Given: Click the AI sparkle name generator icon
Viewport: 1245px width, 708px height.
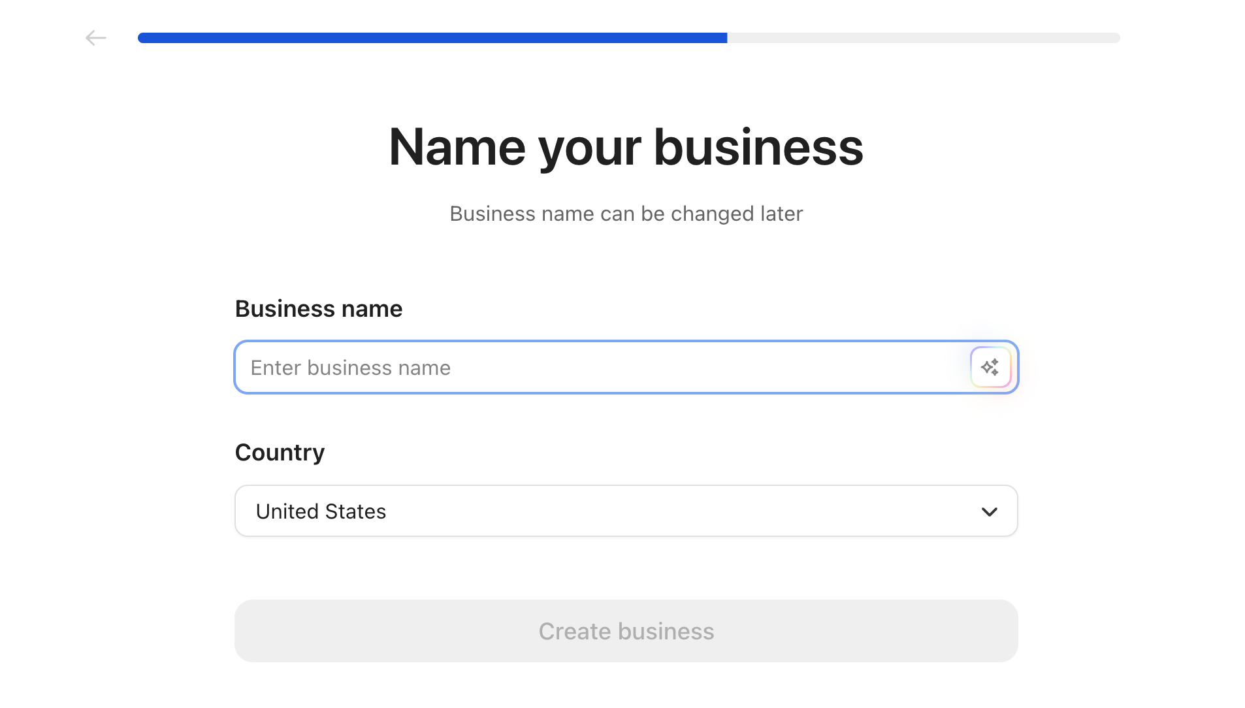Looking at the screenshot, I should (990, 367).
